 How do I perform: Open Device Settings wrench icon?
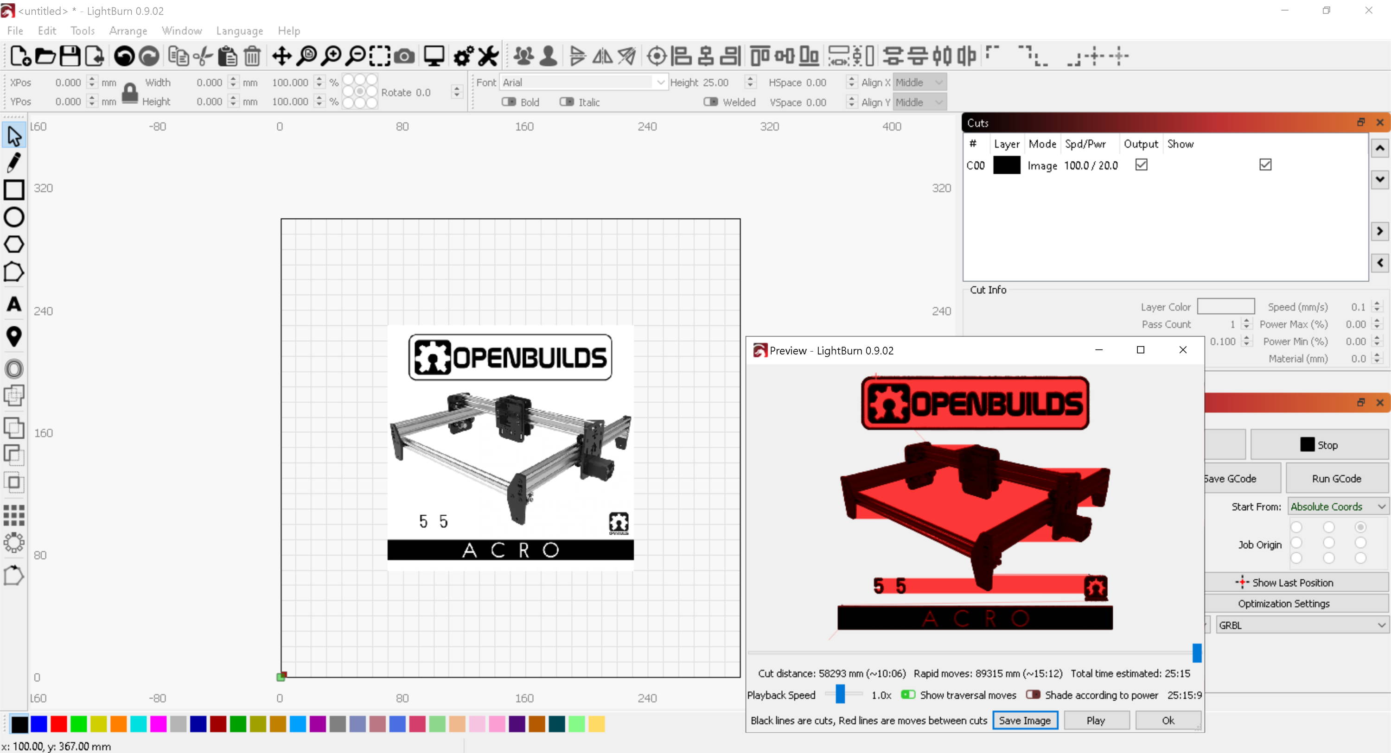pos(488,56)
